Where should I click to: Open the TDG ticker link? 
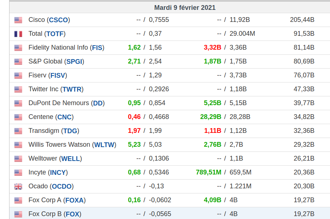pos(70,131)
